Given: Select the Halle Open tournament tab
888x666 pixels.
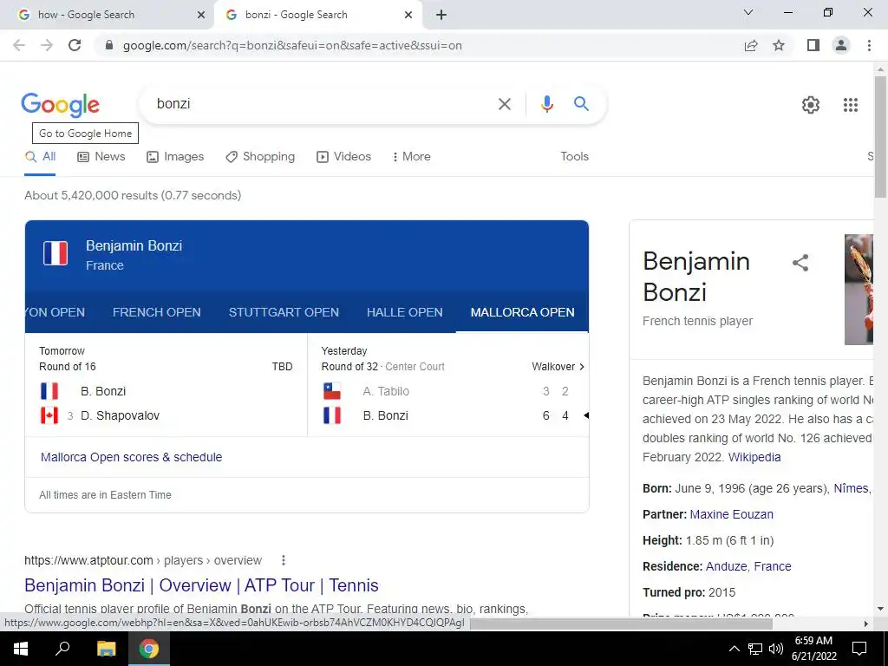Looking at the screenshot, I should tap(404, 312).
